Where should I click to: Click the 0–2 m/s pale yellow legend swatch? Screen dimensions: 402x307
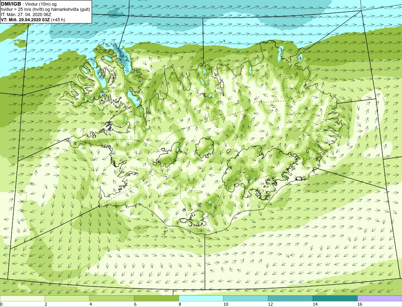[x=22, y=298]
